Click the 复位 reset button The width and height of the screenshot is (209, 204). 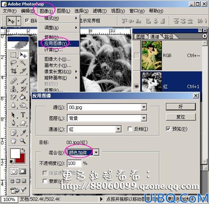point(181,117)
